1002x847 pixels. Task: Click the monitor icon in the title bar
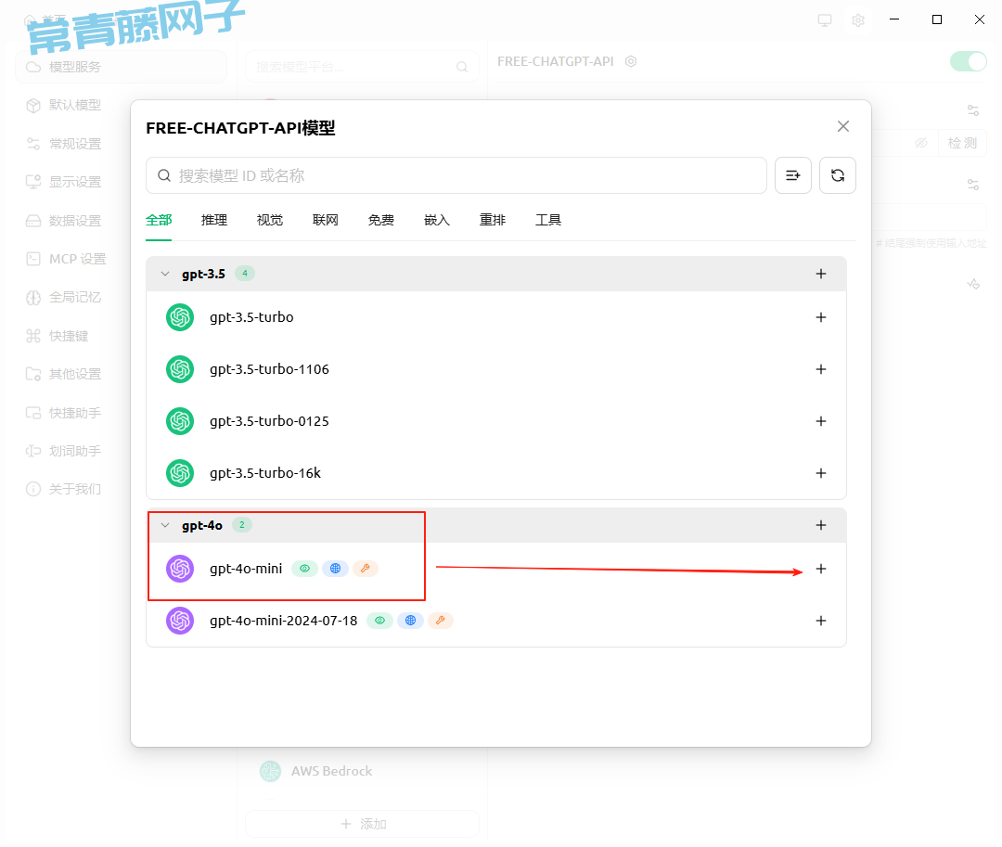(x=825, y=19)
